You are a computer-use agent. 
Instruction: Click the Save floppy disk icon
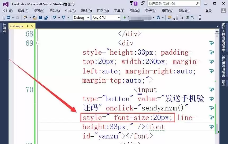point(41,18)
